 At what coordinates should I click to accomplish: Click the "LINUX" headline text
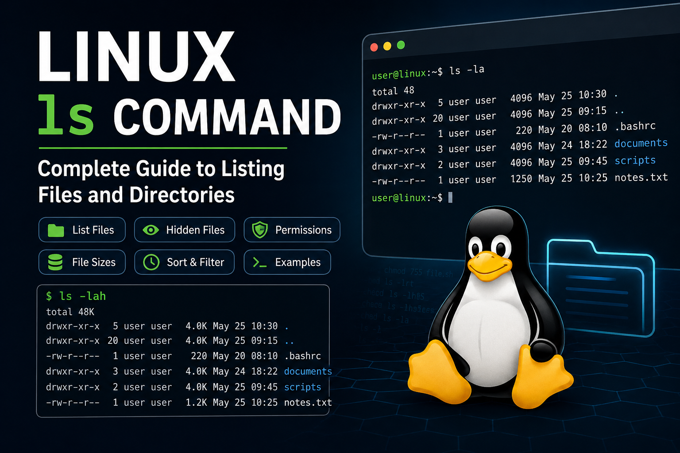pos(136,57)
